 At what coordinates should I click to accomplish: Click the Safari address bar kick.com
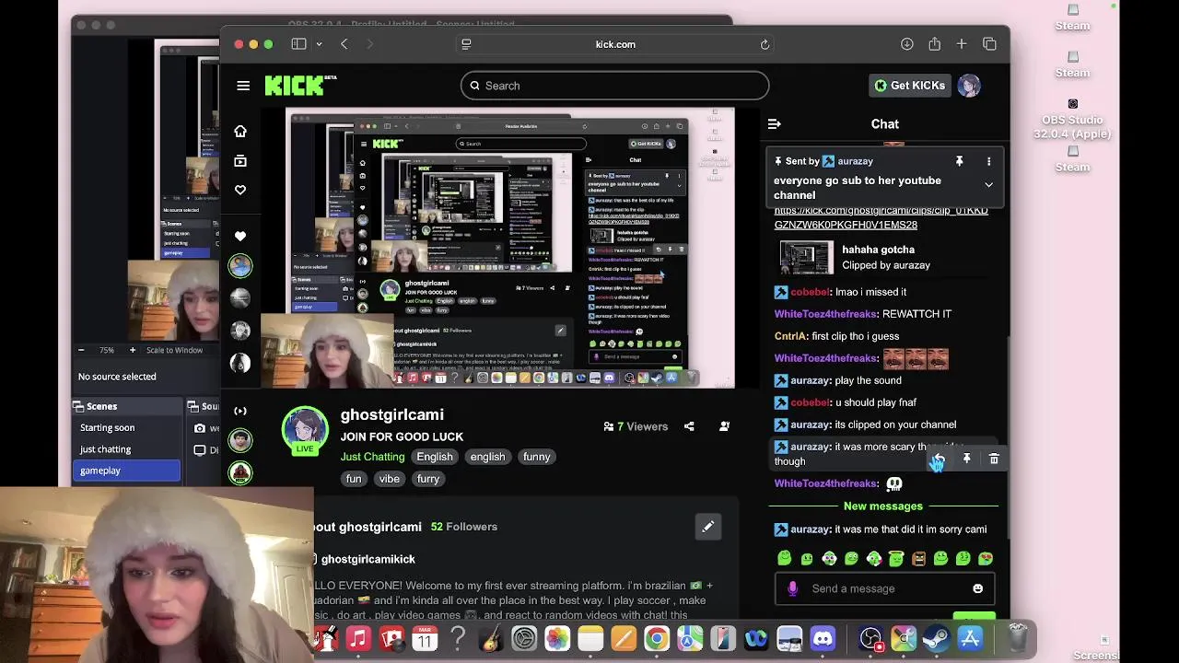pos(615,44)
